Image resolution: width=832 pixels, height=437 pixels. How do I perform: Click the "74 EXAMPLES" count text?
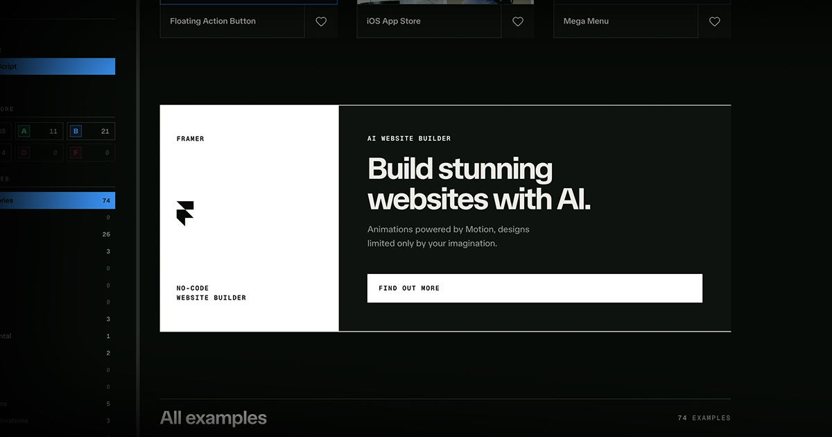pos(704,418)
